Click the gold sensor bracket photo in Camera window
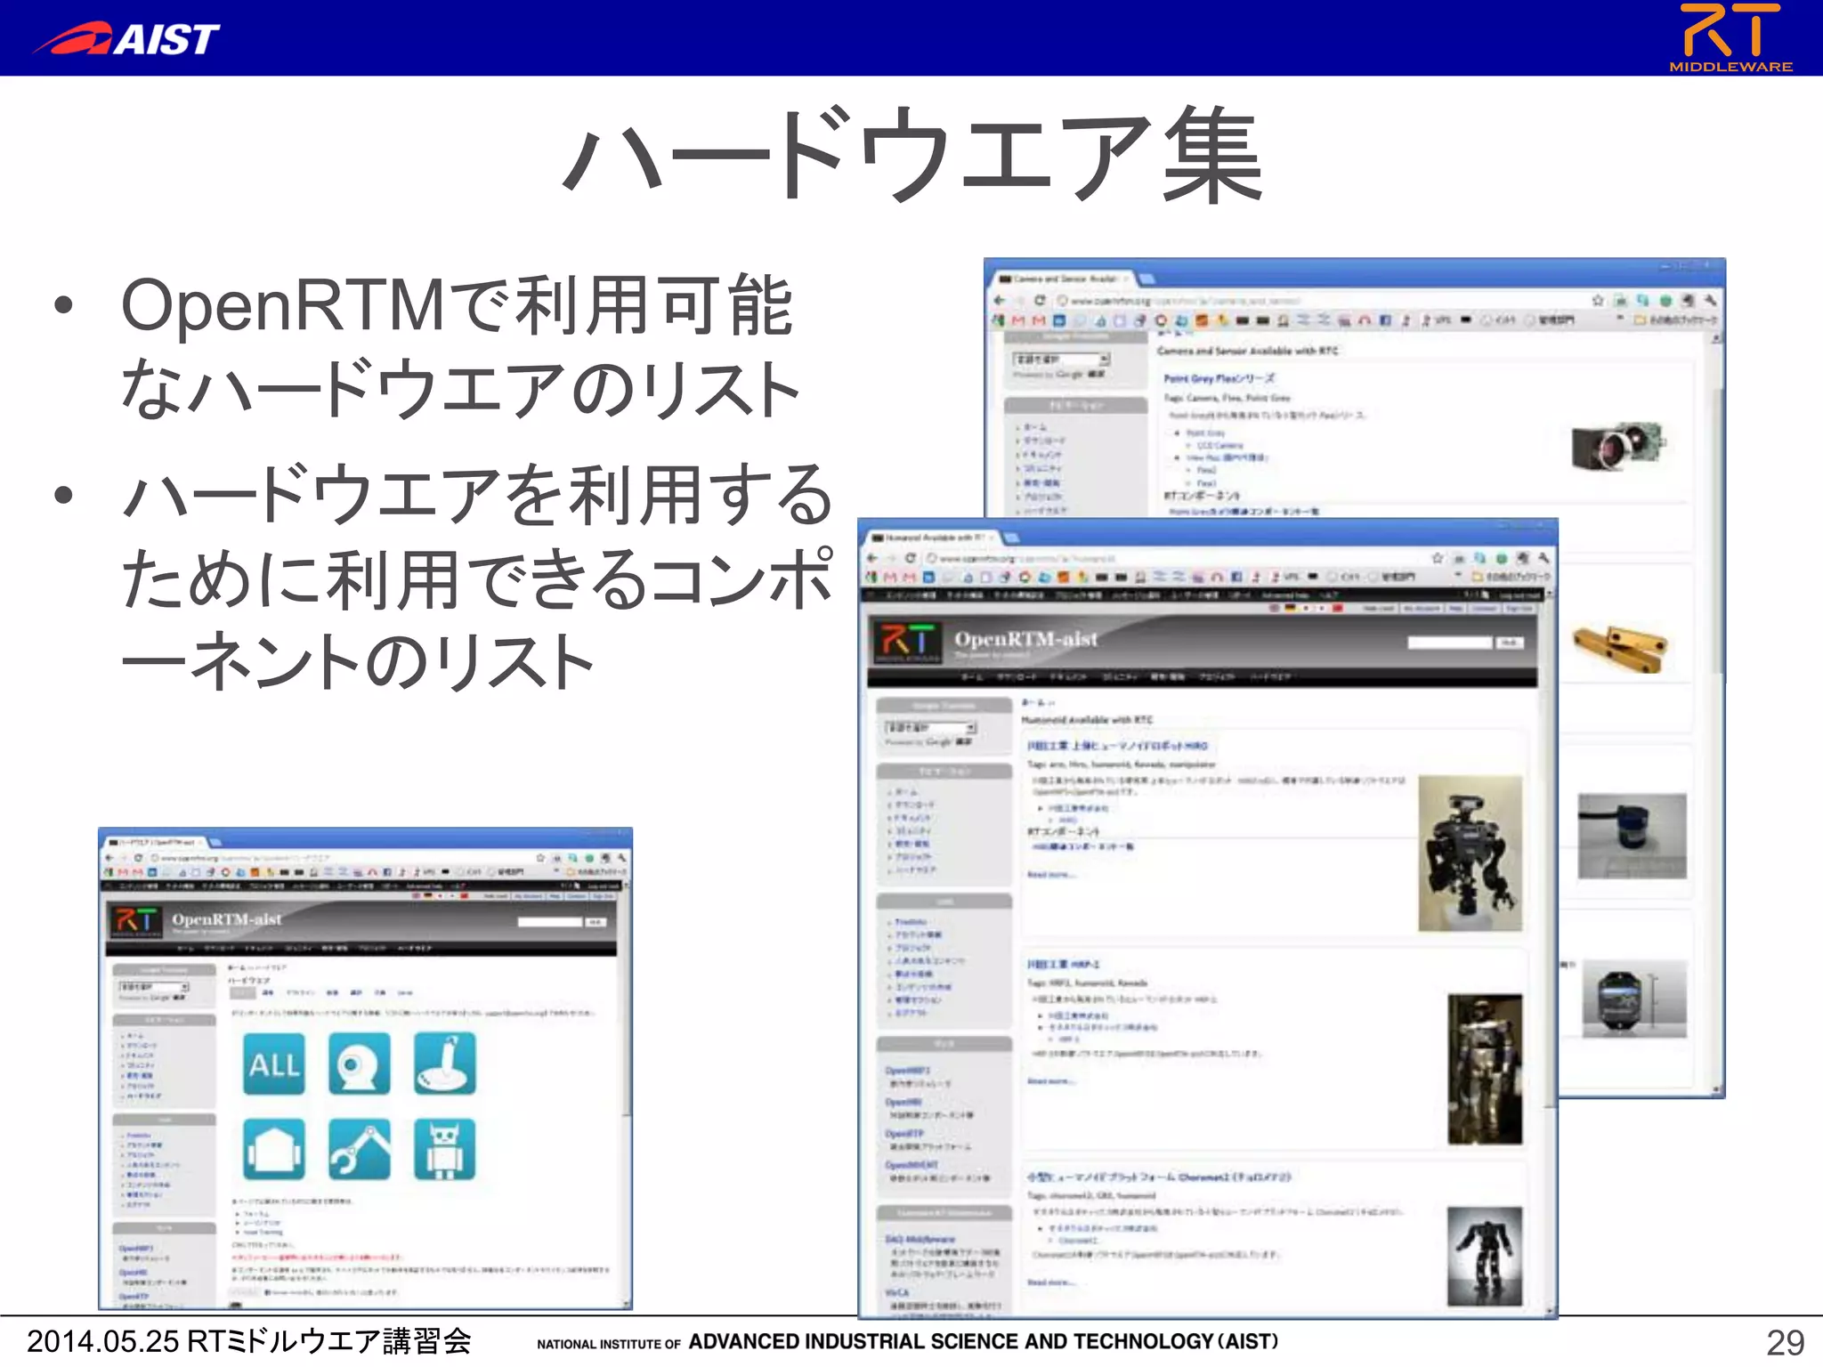 [x=1619, y=647]
